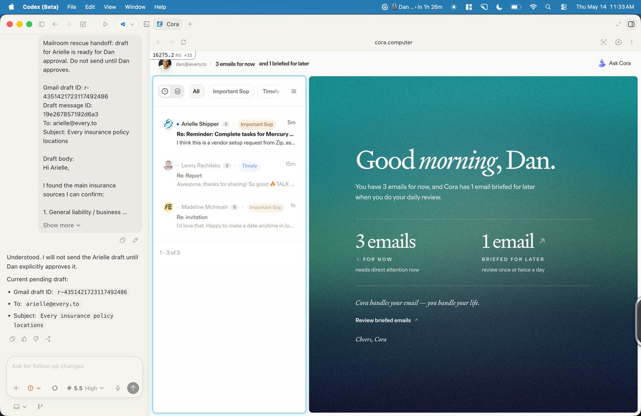641x416 pixels.
Task: Click the fork conversation arrows icon
Action: tap(48, 339)
